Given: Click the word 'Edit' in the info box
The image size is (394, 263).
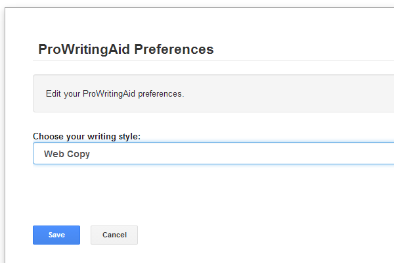Looking at the screenshot, I should (53, 93).
